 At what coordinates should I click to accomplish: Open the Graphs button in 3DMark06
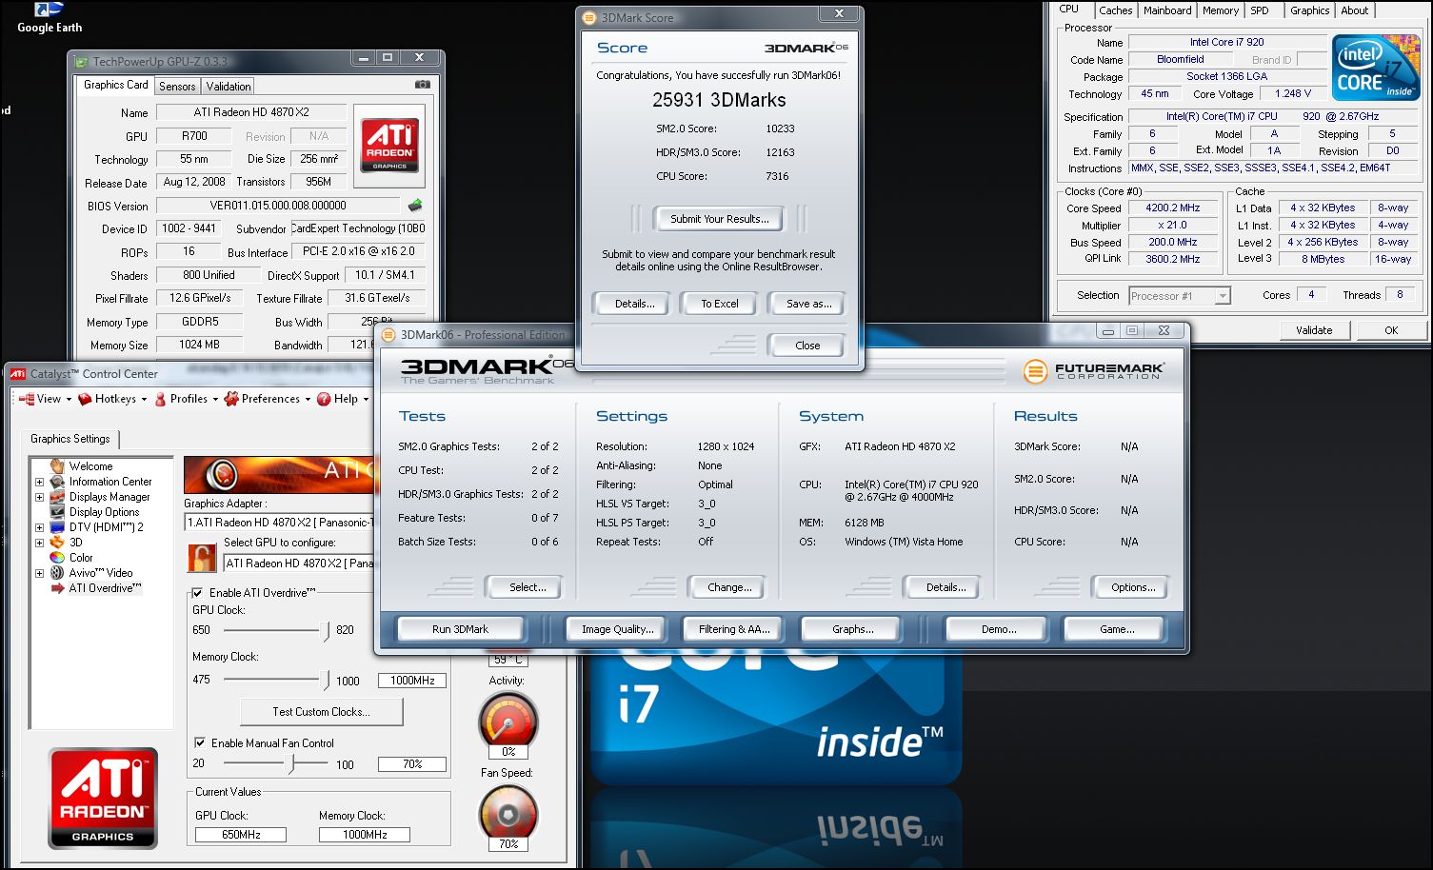coord(852,629)
